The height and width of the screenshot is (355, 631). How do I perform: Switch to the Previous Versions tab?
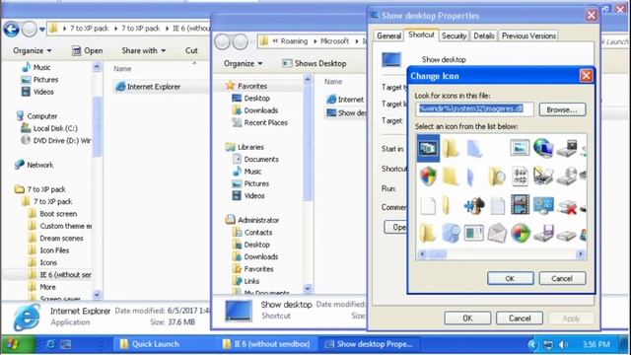(528, 35)
